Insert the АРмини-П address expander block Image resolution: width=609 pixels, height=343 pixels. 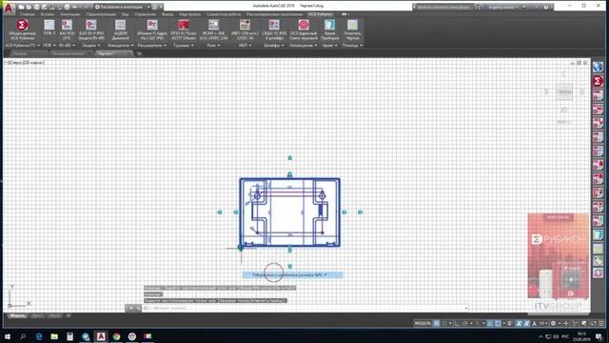tap(152, 30)
